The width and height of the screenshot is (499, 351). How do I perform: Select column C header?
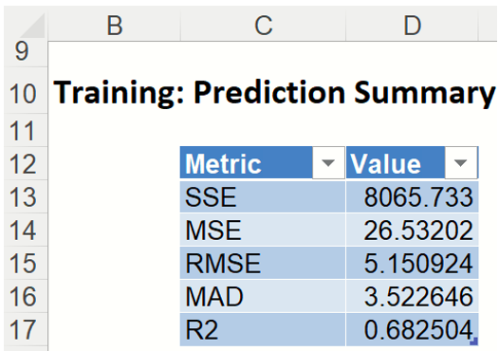coord(263,26)
